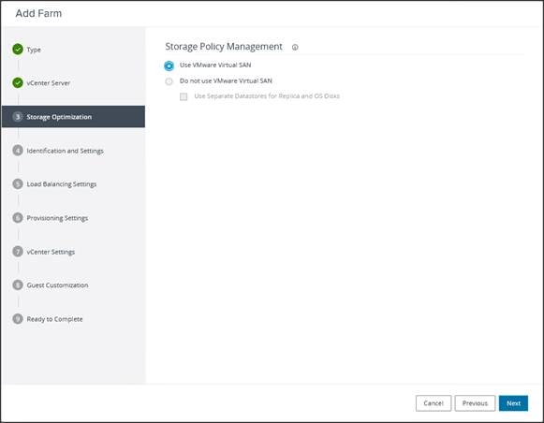This screenshot has height=423, width=544.
Task: Cancel the Add Farm wizard
Action: [434, 403]
